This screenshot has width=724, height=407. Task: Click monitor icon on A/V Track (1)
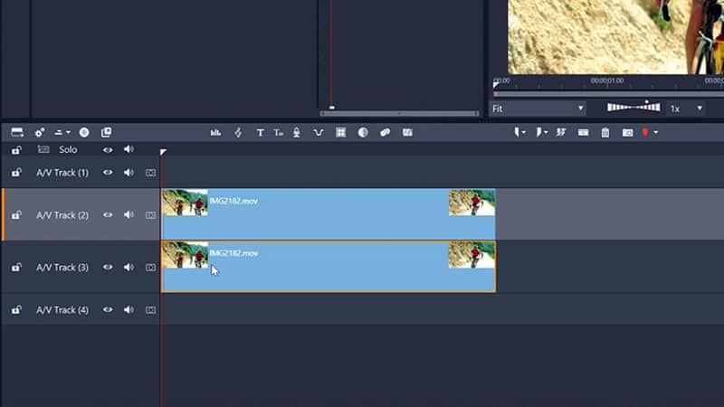(x=151, y=173)
